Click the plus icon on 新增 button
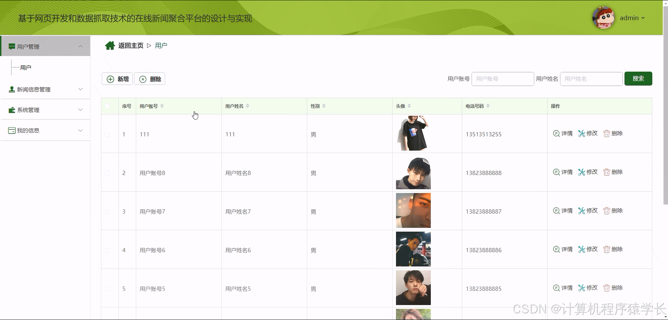 (x=110, y=79)
